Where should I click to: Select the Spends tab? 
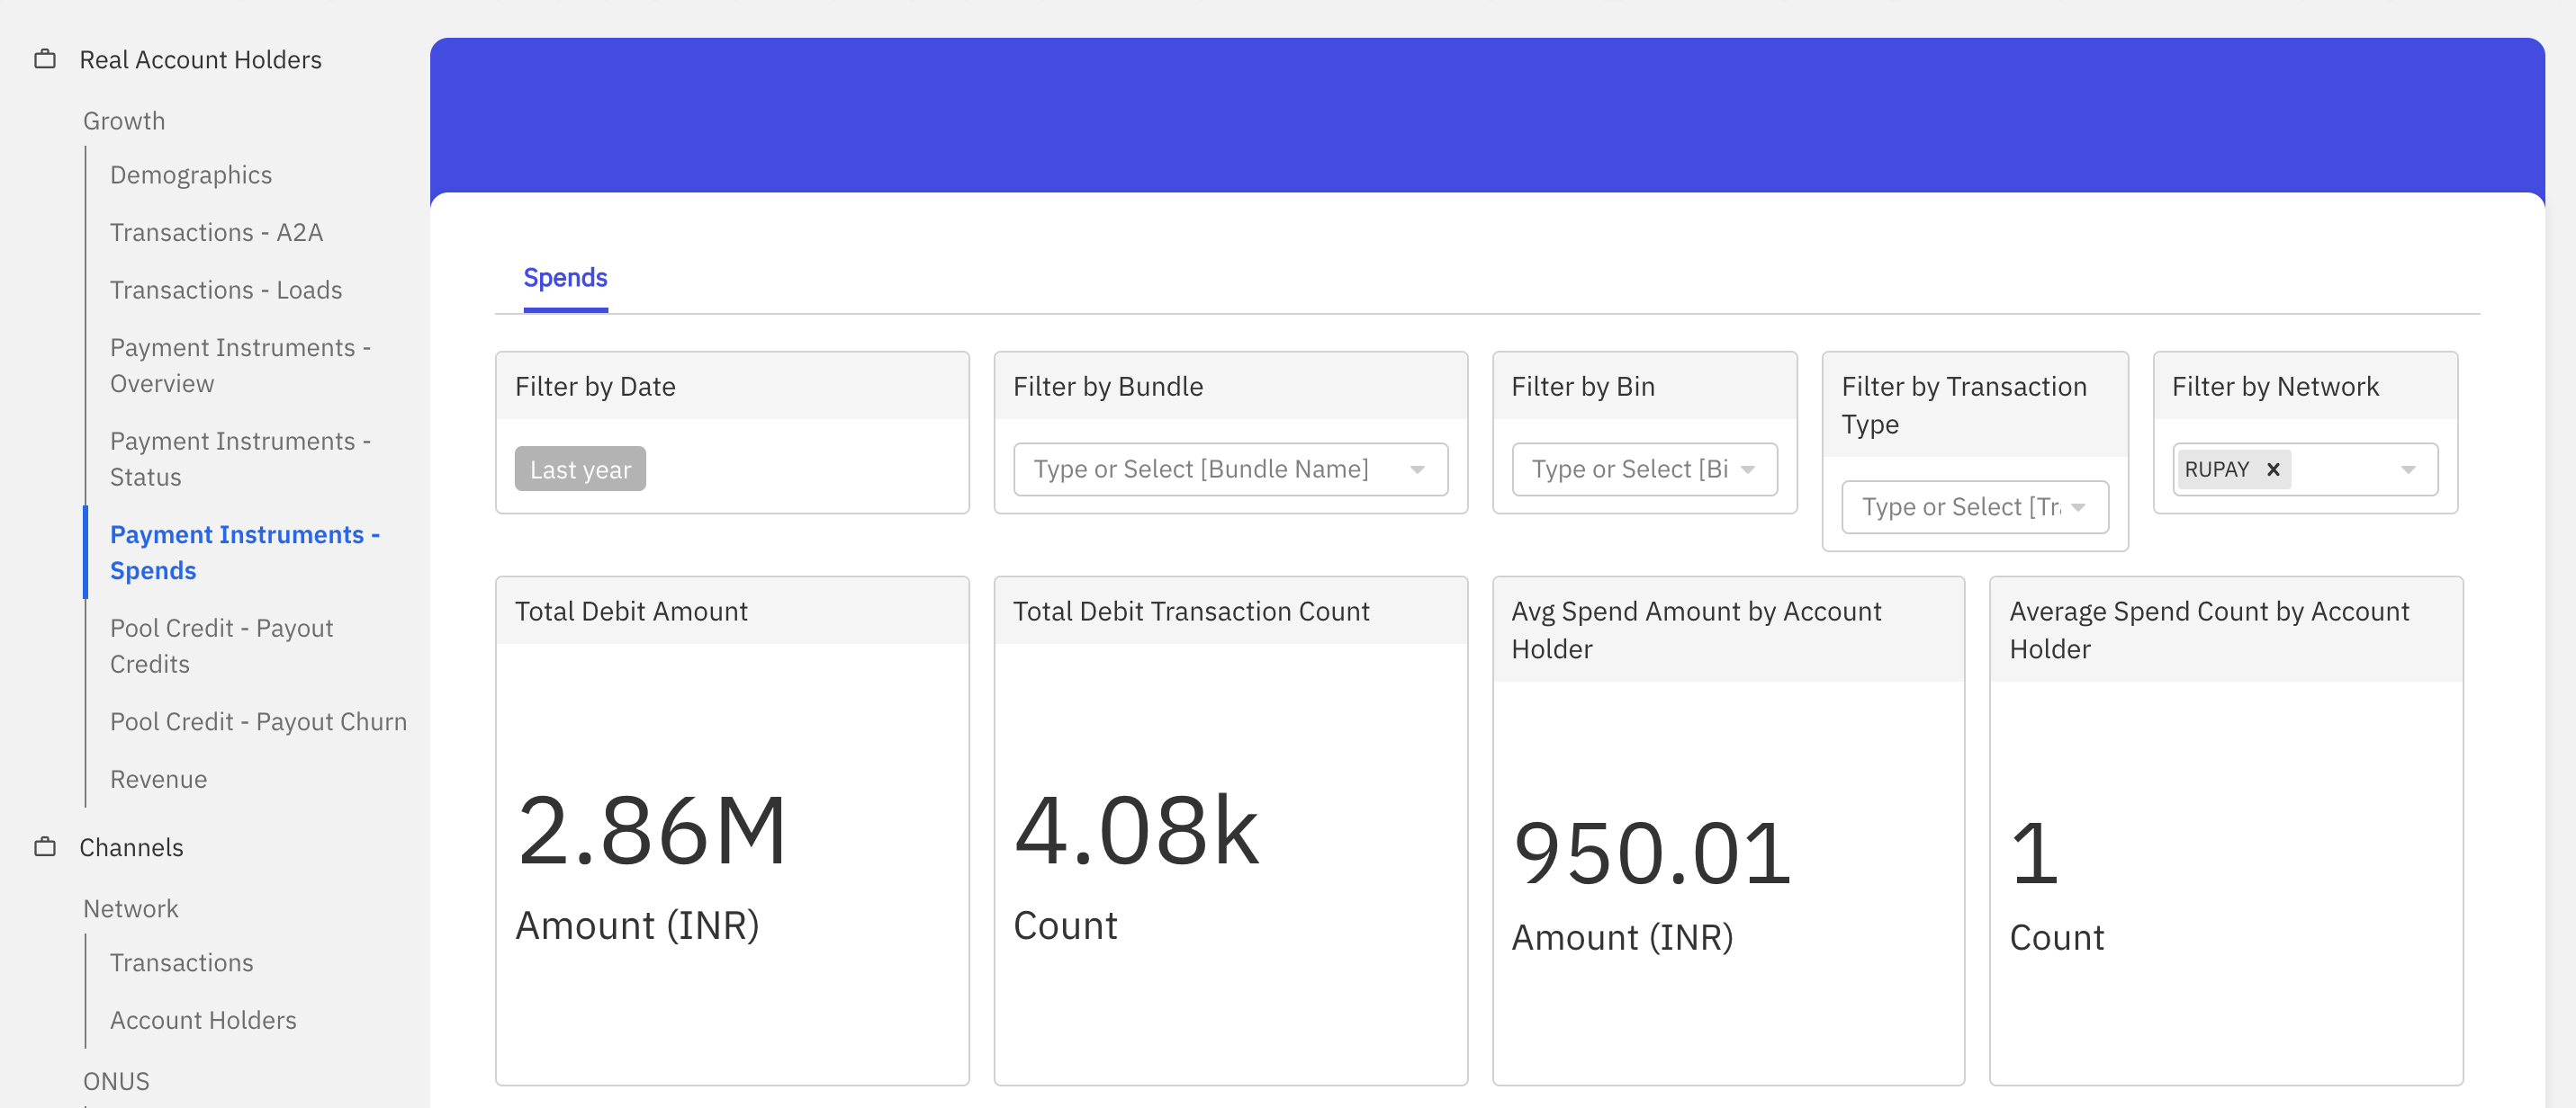(565, 278)
